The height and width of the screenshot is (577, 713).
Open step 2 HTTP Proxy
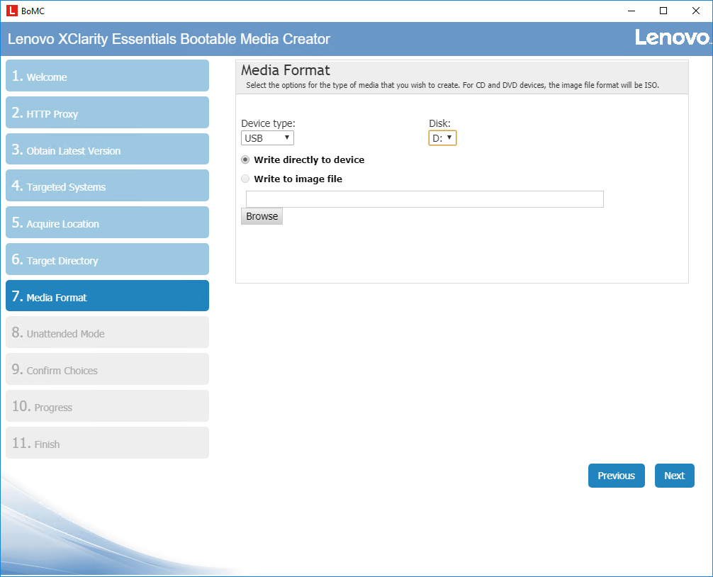(107, 113)
